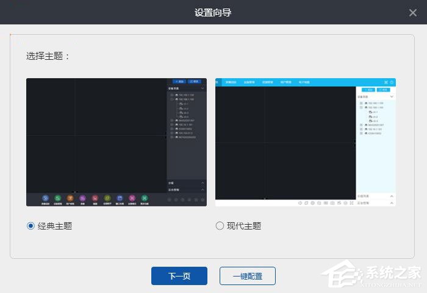The height and width of the screenshot is (293, 427).
Task: Click green round icon in classic preview toolbar
Action: click(57, 198)
